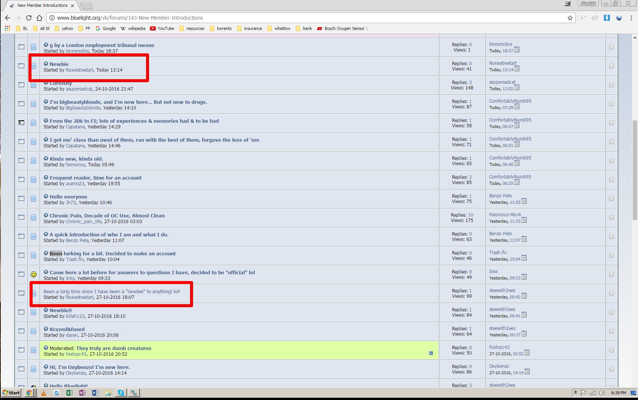Bookmark this page with the star icon
This screenshot has width=638, height=400.
point(570,18)
